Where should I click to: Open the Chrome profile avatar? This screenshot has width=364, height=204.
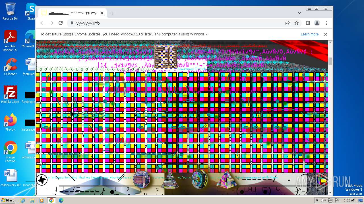317,23
